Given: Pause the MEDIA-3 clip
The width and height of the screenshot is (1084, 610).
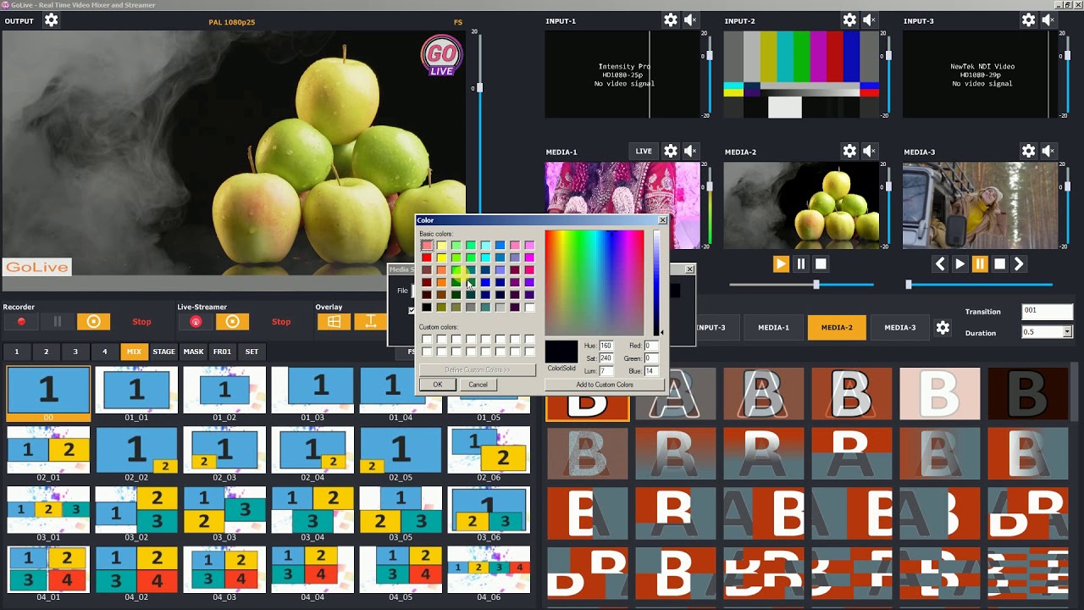Looking at the screenshot, I should [980, 264].
